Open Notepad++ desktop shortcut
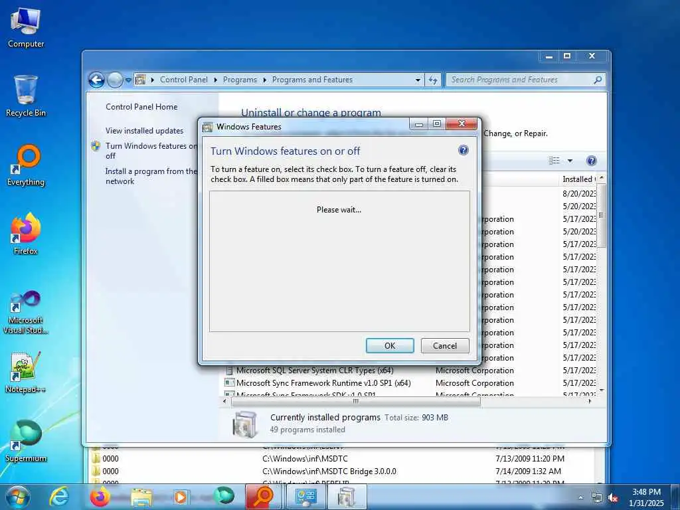 pos(26,373)
